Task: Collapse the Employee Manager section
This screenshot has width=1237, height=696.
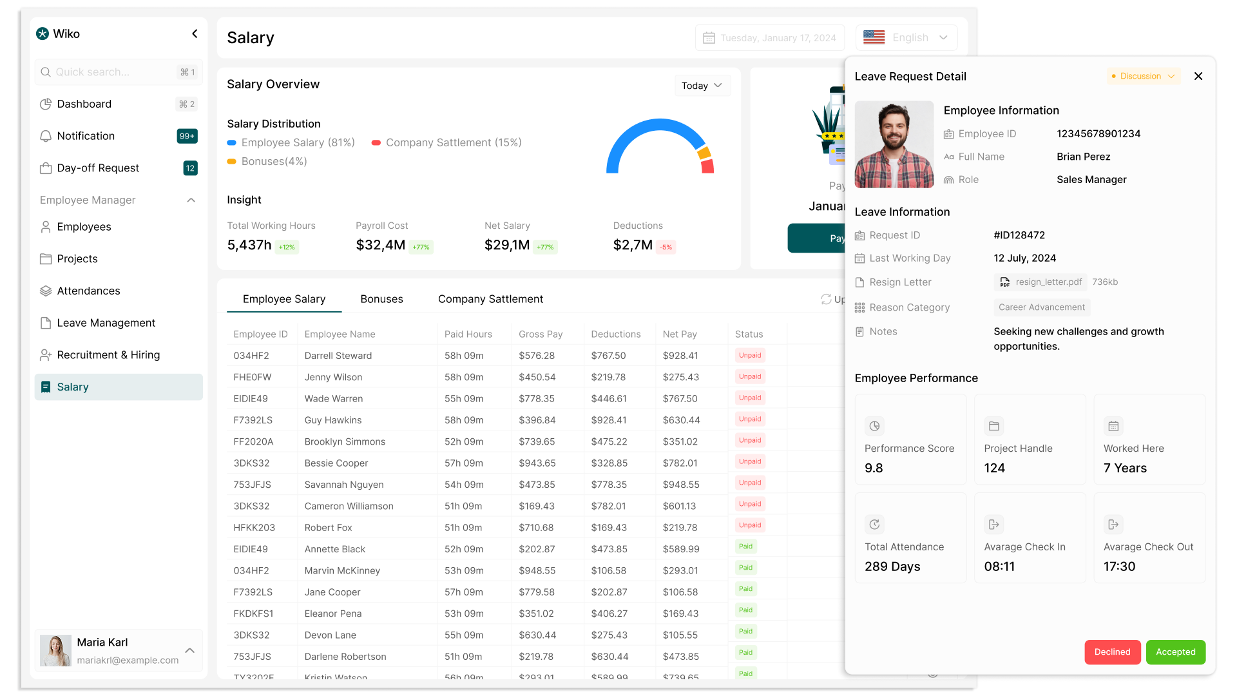Action: pyautogui.click(x=191, y=200)
